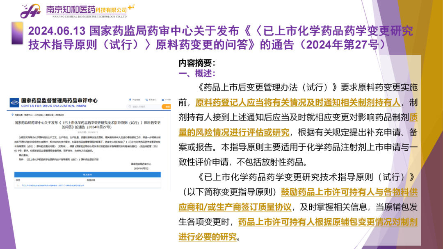Click the yellow plus sparkle beside company name
Image resolution: width=443 pixels, height=249 pixels.
[x=131, y=7]
